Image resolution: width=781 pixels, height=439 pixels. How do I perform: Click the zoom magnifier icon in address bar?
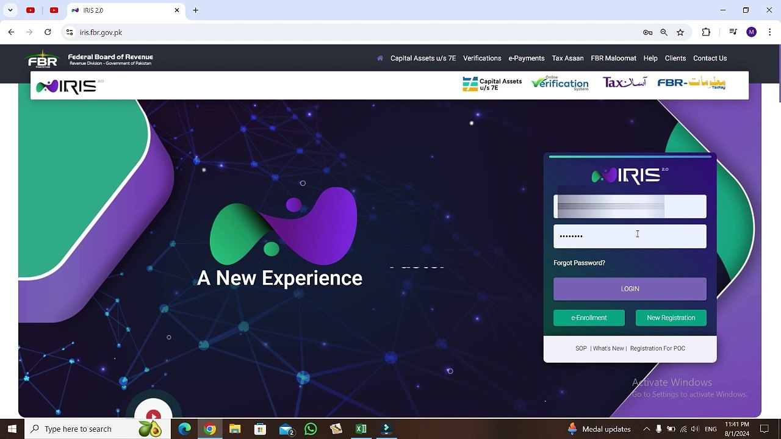click(x=664, y=32)
